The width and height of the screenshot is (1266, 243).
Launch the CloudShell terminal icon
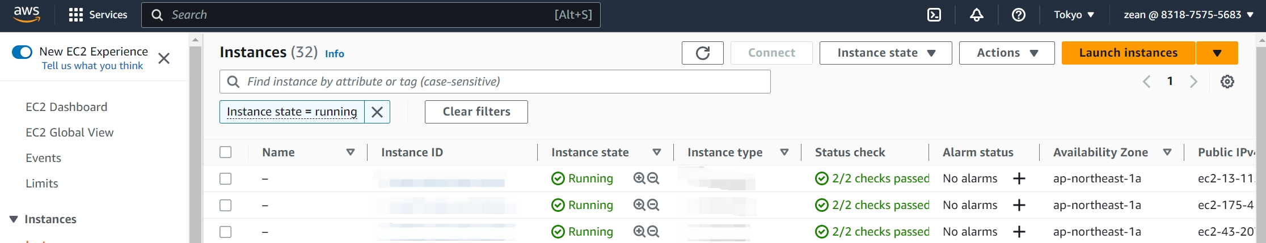[934, 15]
